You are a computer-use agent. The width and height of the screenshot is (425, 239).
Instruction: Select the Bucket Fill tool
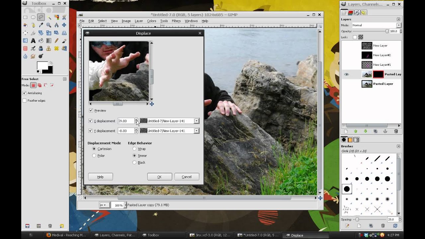pyautogui.click(x=41, y=40)
